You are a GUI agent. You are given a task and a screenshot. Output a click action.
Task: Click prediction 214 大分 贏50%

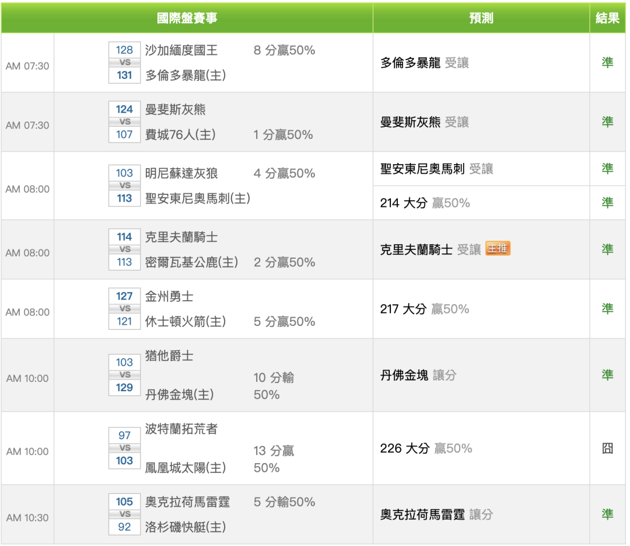(x=425, y=203)
